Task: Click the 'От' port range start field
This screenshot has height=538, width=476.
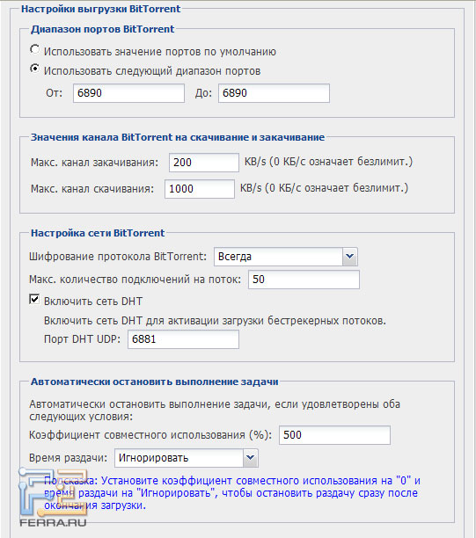Action: 128,93
